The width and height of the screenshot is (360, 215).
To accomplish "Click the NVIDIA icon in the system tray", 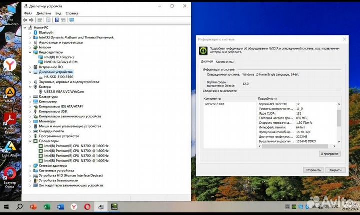I will pos(294,207).
